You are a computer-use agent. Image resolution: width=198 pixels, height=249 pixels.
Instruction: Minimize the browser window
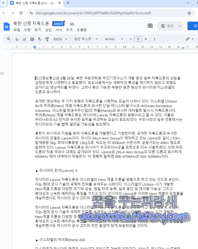pyautogui.click(x=188, y=3)
